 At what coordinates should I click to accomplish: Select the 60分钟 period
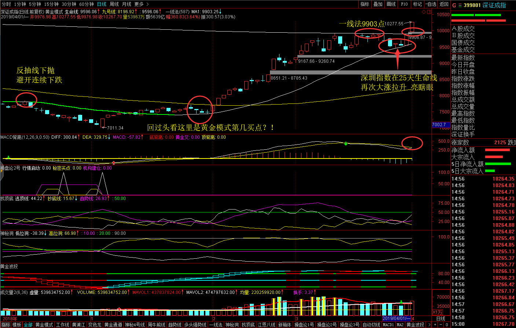click(x=87, y=4)
